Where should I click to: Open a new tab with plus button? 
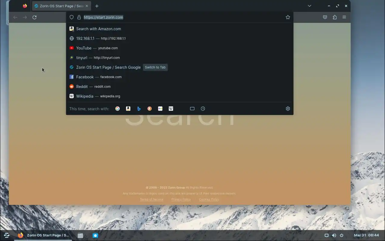point(97,6)
